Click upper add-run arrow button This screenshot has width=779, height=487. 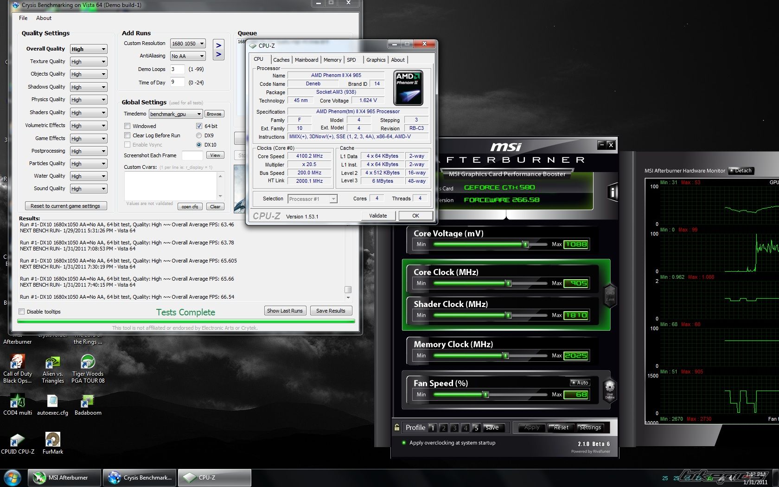218,45
